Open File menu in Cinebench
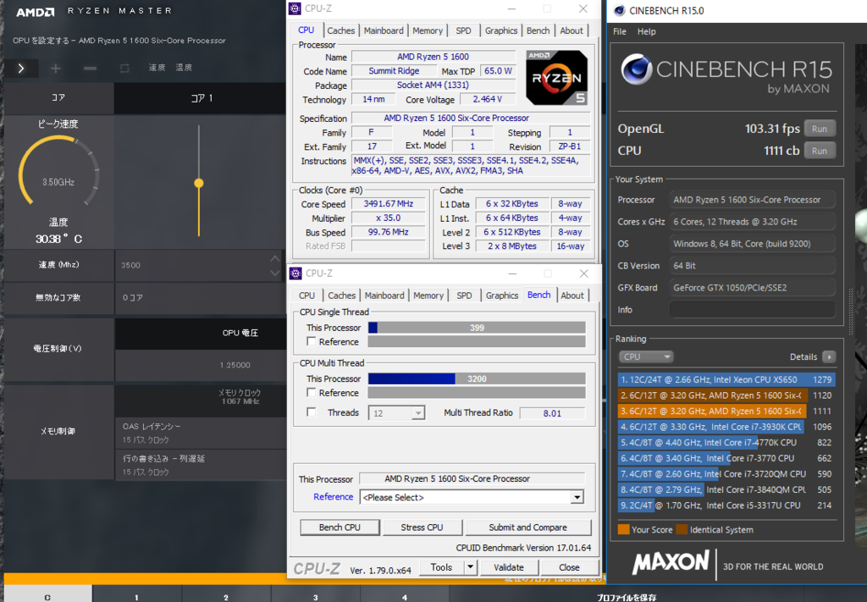 [x=620, y=31]
